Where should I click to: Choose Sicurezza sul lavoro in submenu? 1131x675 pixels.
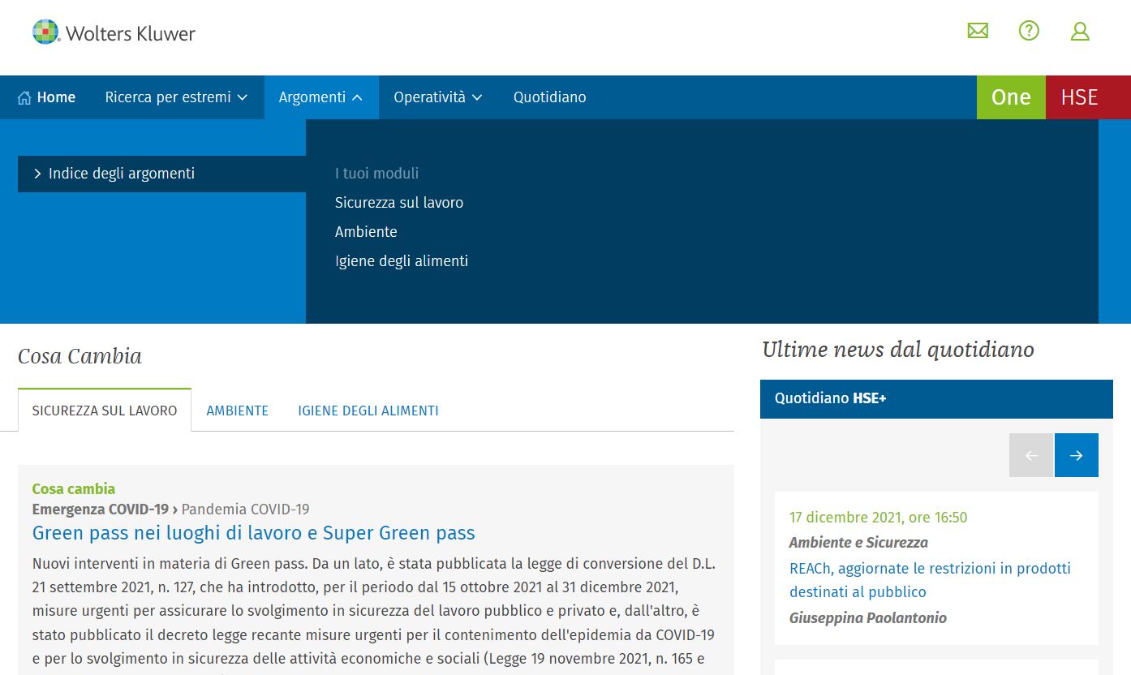pyautogui.click(x=399, y=203)
